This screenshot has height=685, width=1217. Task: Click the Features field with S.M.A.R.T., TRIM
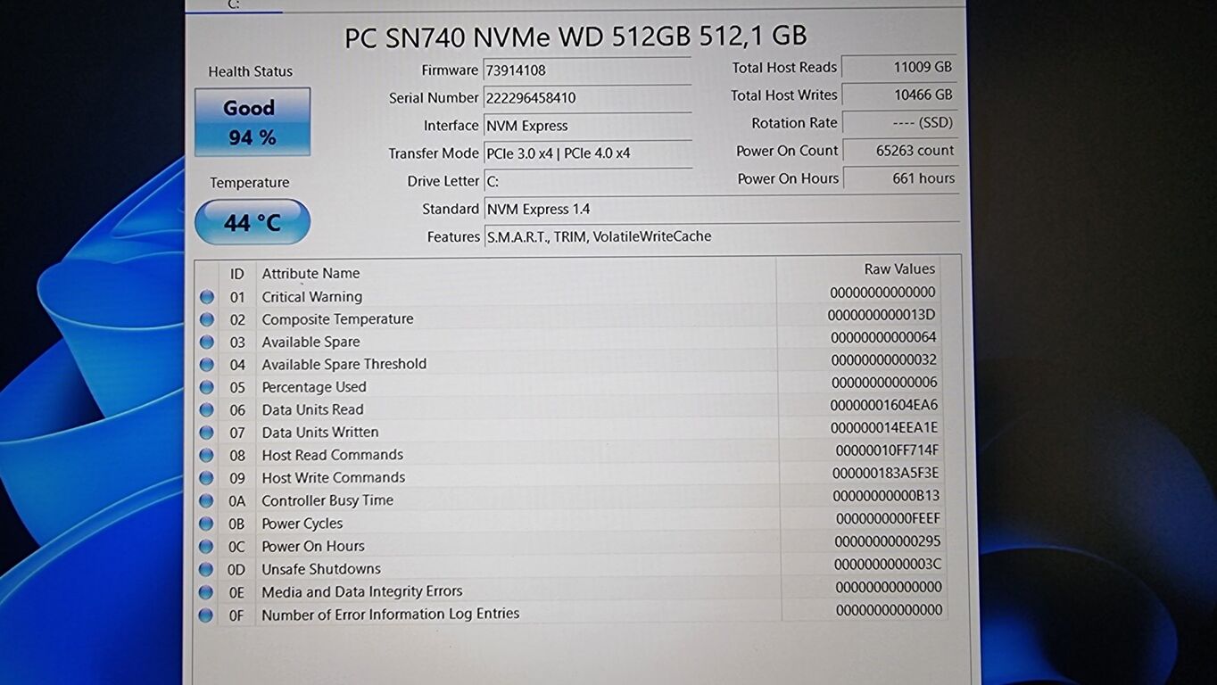click(721, 236)
